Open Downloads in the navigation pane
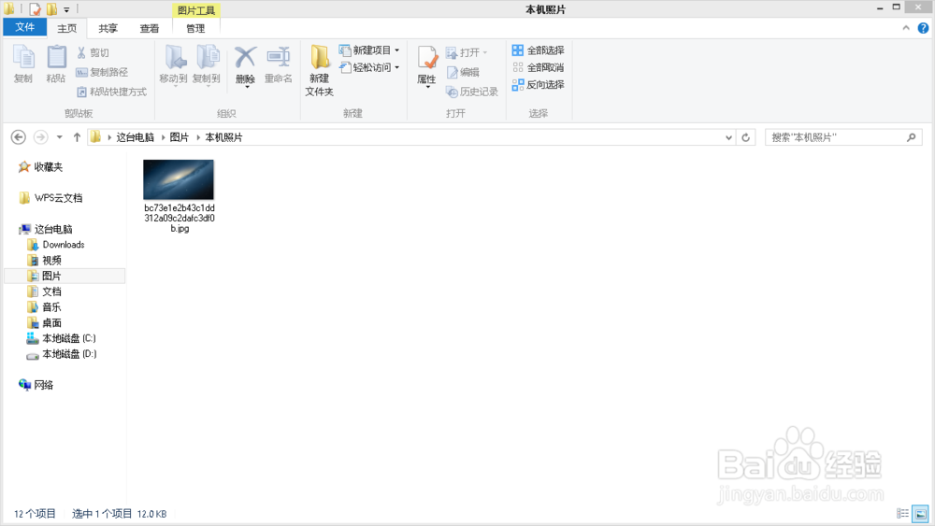 tap(56, 245)
